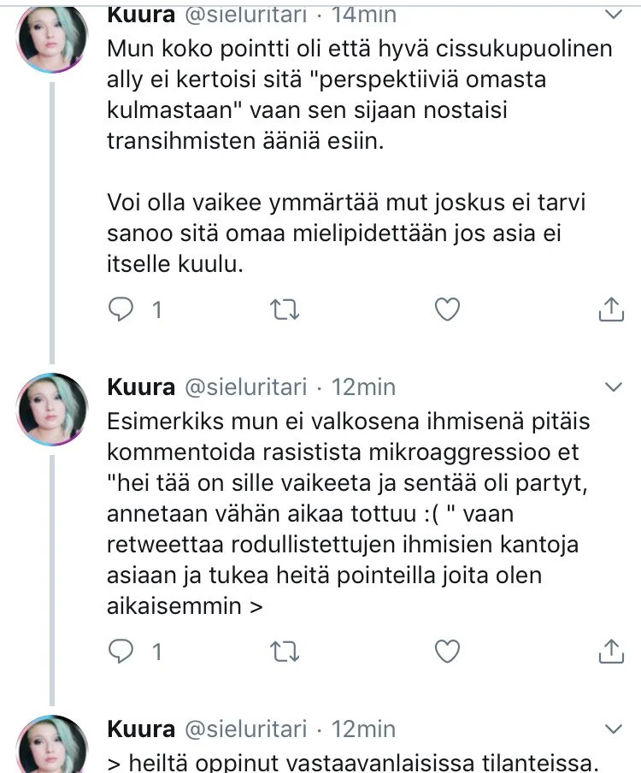Viewport: 641px width, 773px height.
Task: Like the tweet about rasistista mikroaggressioo
Action: 448,652
